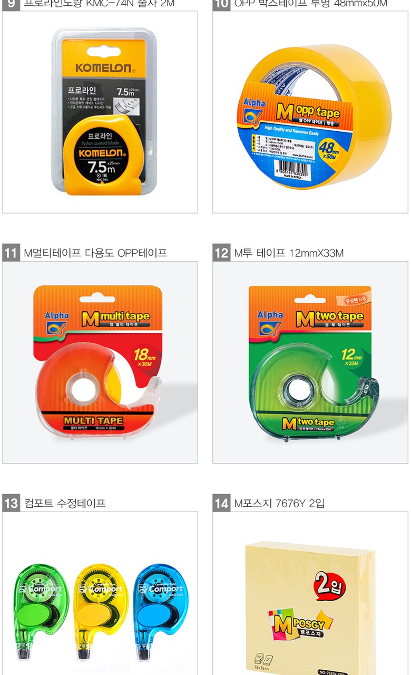Click the number 13 rank badge
The height and width of the screenshot is (675, 411).
click(x=11, y=503)
